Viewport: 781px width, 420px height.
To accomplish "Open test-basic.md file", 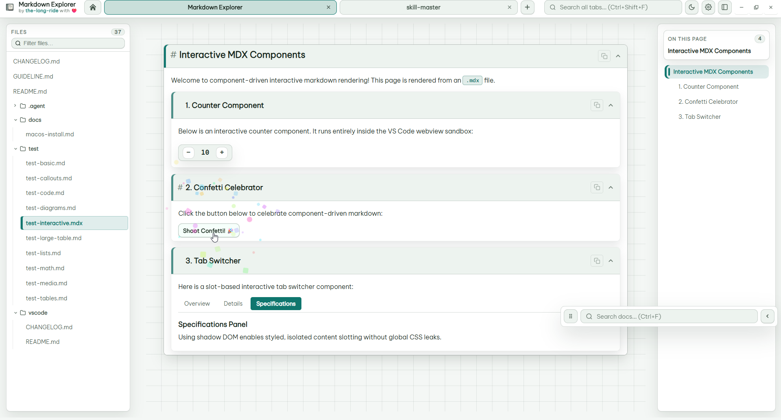I will (45, 163).
